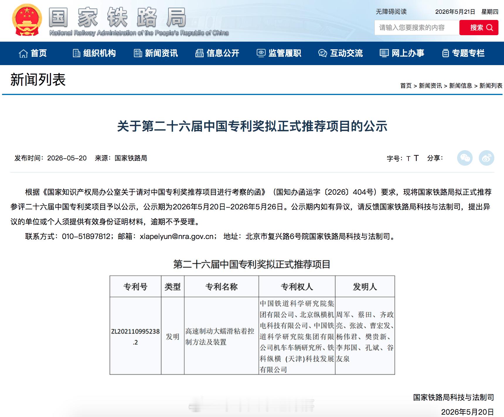This screenshot has width=504, height=417.
Task: Click the patentee cell 中国铁道科学研究院集团
Action: tap(297, 336)
